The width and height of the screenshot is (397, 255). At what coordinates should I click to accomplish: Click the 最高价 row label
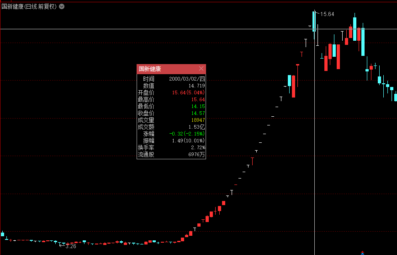point(146,99)
